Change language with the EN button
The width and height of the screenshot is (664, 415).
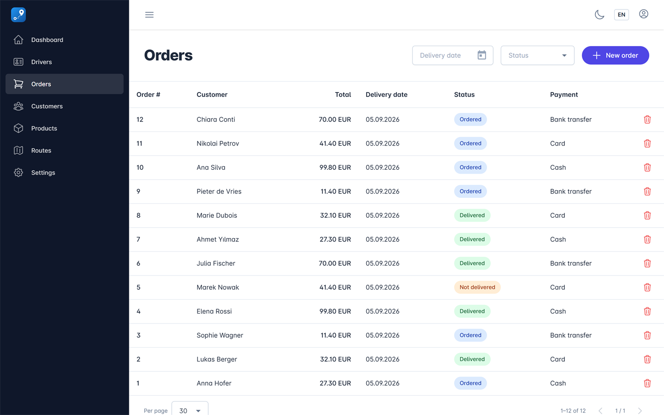[x=621, y=15]
